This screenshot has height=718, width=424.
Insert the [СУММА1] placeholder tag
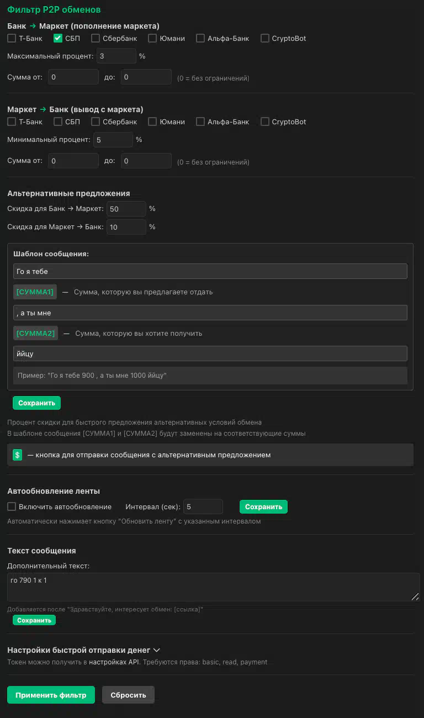(x=35, y=292)
